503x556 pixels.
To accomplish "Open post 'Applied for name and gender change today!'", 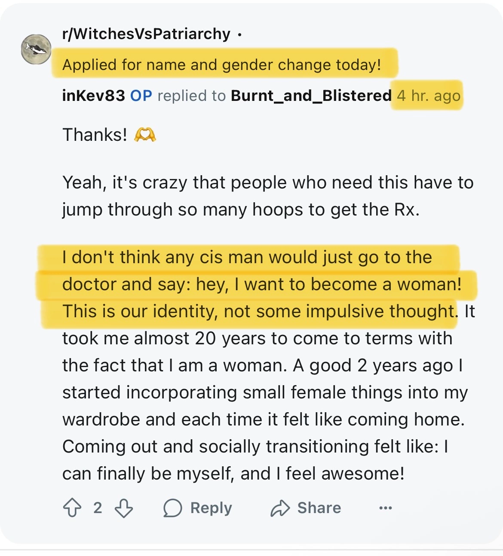I will click(x=221, y=65).
